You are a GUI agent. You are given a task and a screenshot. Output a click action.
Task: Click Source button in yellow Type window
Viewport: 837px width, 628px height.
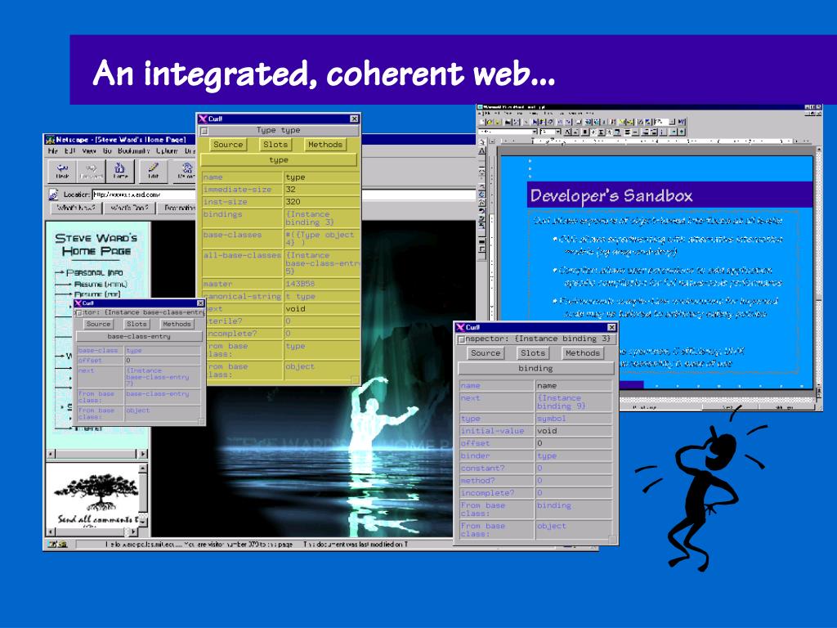[228, 145]
